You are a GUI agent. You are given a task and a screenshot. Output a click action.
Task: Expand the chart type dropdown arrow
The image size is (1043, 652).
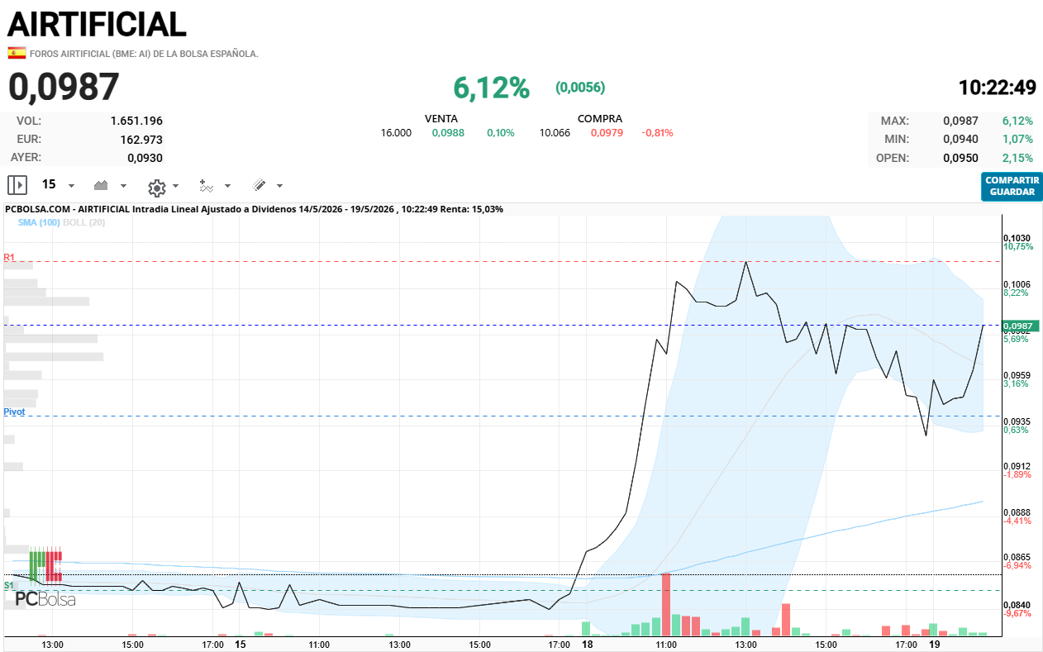click(x=124, y=186)
